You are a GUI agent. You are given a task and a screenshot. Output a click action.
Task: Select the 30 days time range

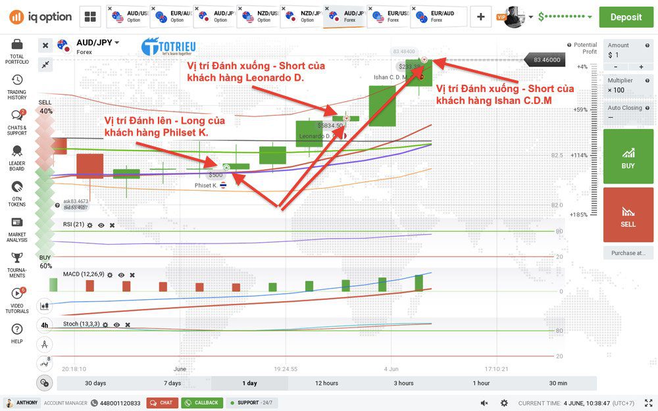tap(95, 383)
